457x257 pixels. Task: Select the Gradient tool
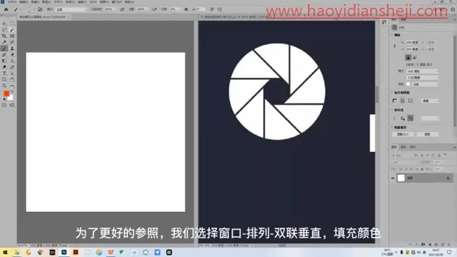point(4,60)
